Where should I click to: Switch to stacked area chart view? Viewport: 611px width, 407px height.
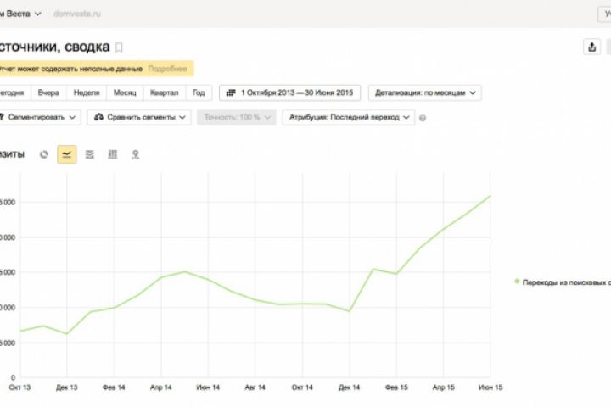[x=90, y=154]
